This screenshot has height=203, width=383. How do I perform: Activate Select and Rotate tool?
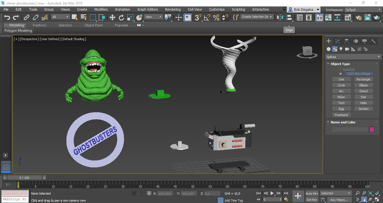121,17
